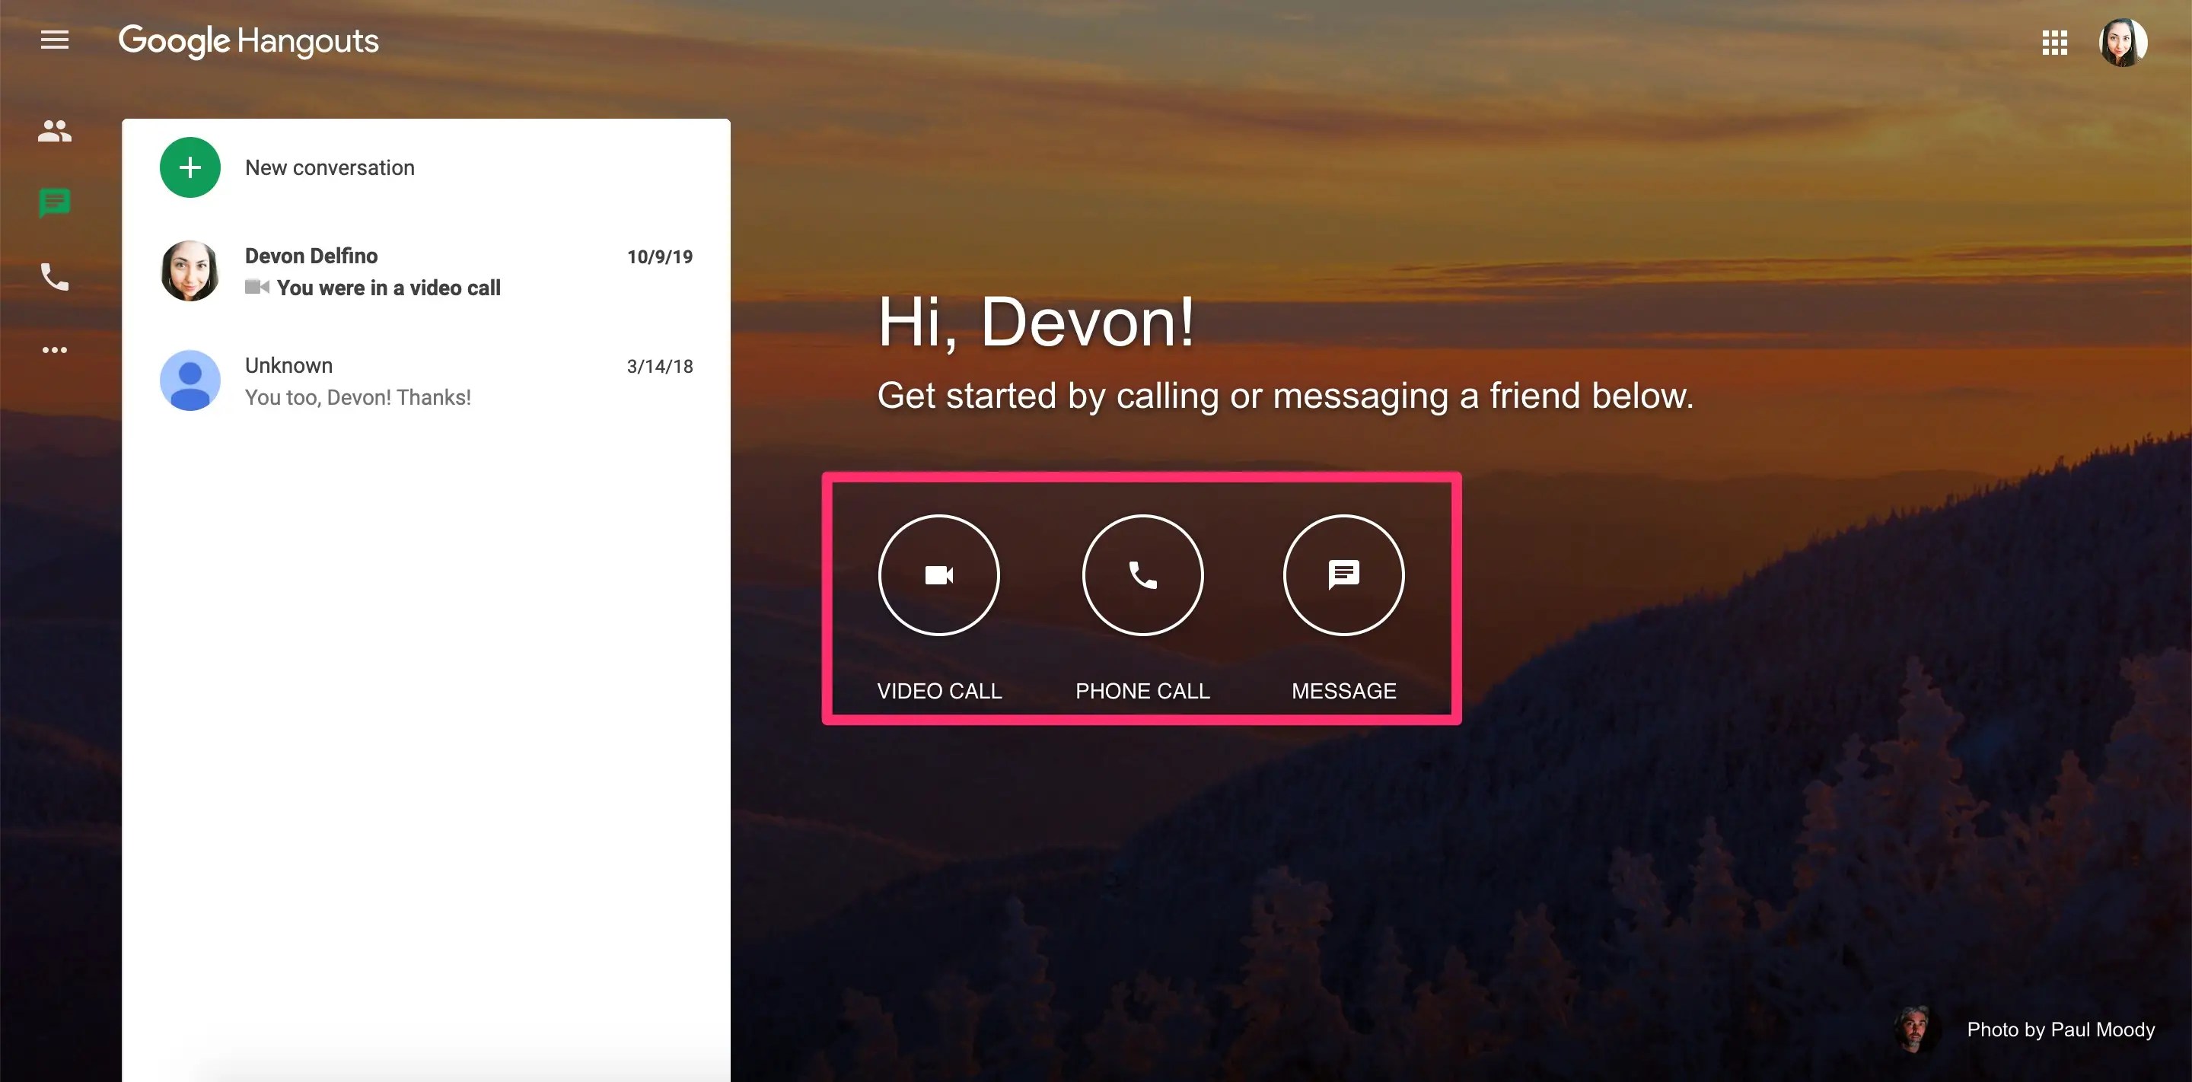Click the Photo by Paul Moody credit
This screenshot has width=2192, height=1082.
coord(2060,1029)
